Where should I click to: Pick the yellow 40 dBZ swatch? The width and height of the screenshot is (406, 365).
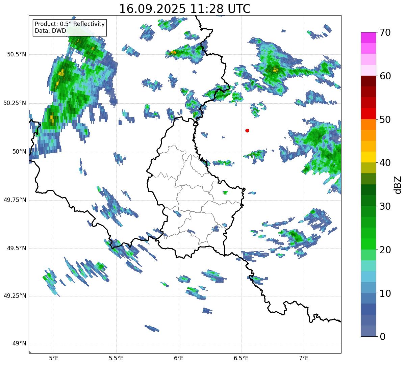(369, 157)
